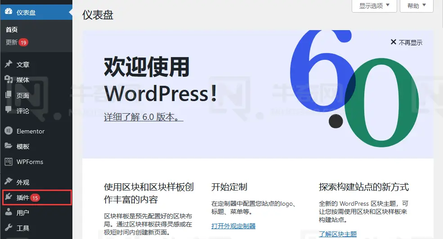Open the WPForms menu label

(30, 162)
